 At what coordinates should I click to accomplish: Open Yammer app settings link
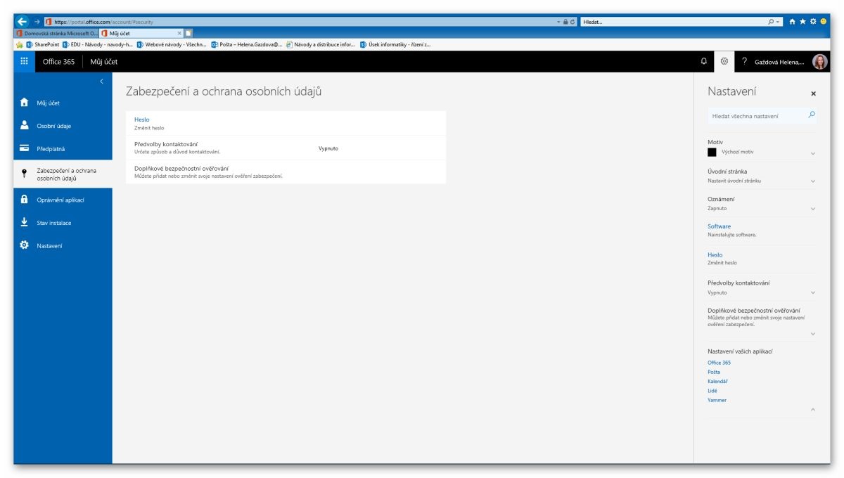coord(717,400)
